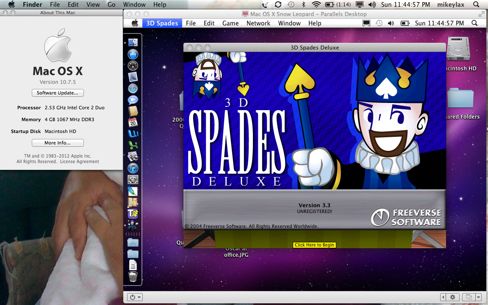
Task: Open the host Wi-Fi status menu
Action: [316, 4]
